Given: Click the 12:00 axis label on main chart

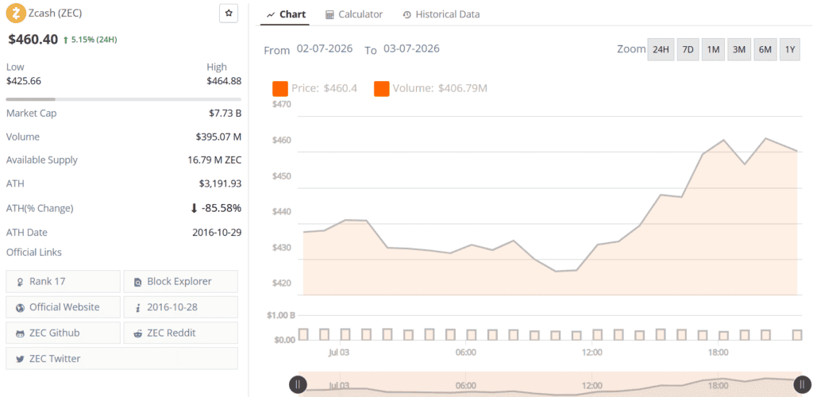Looking at the screenshot, I should click(x=592, y=353).
